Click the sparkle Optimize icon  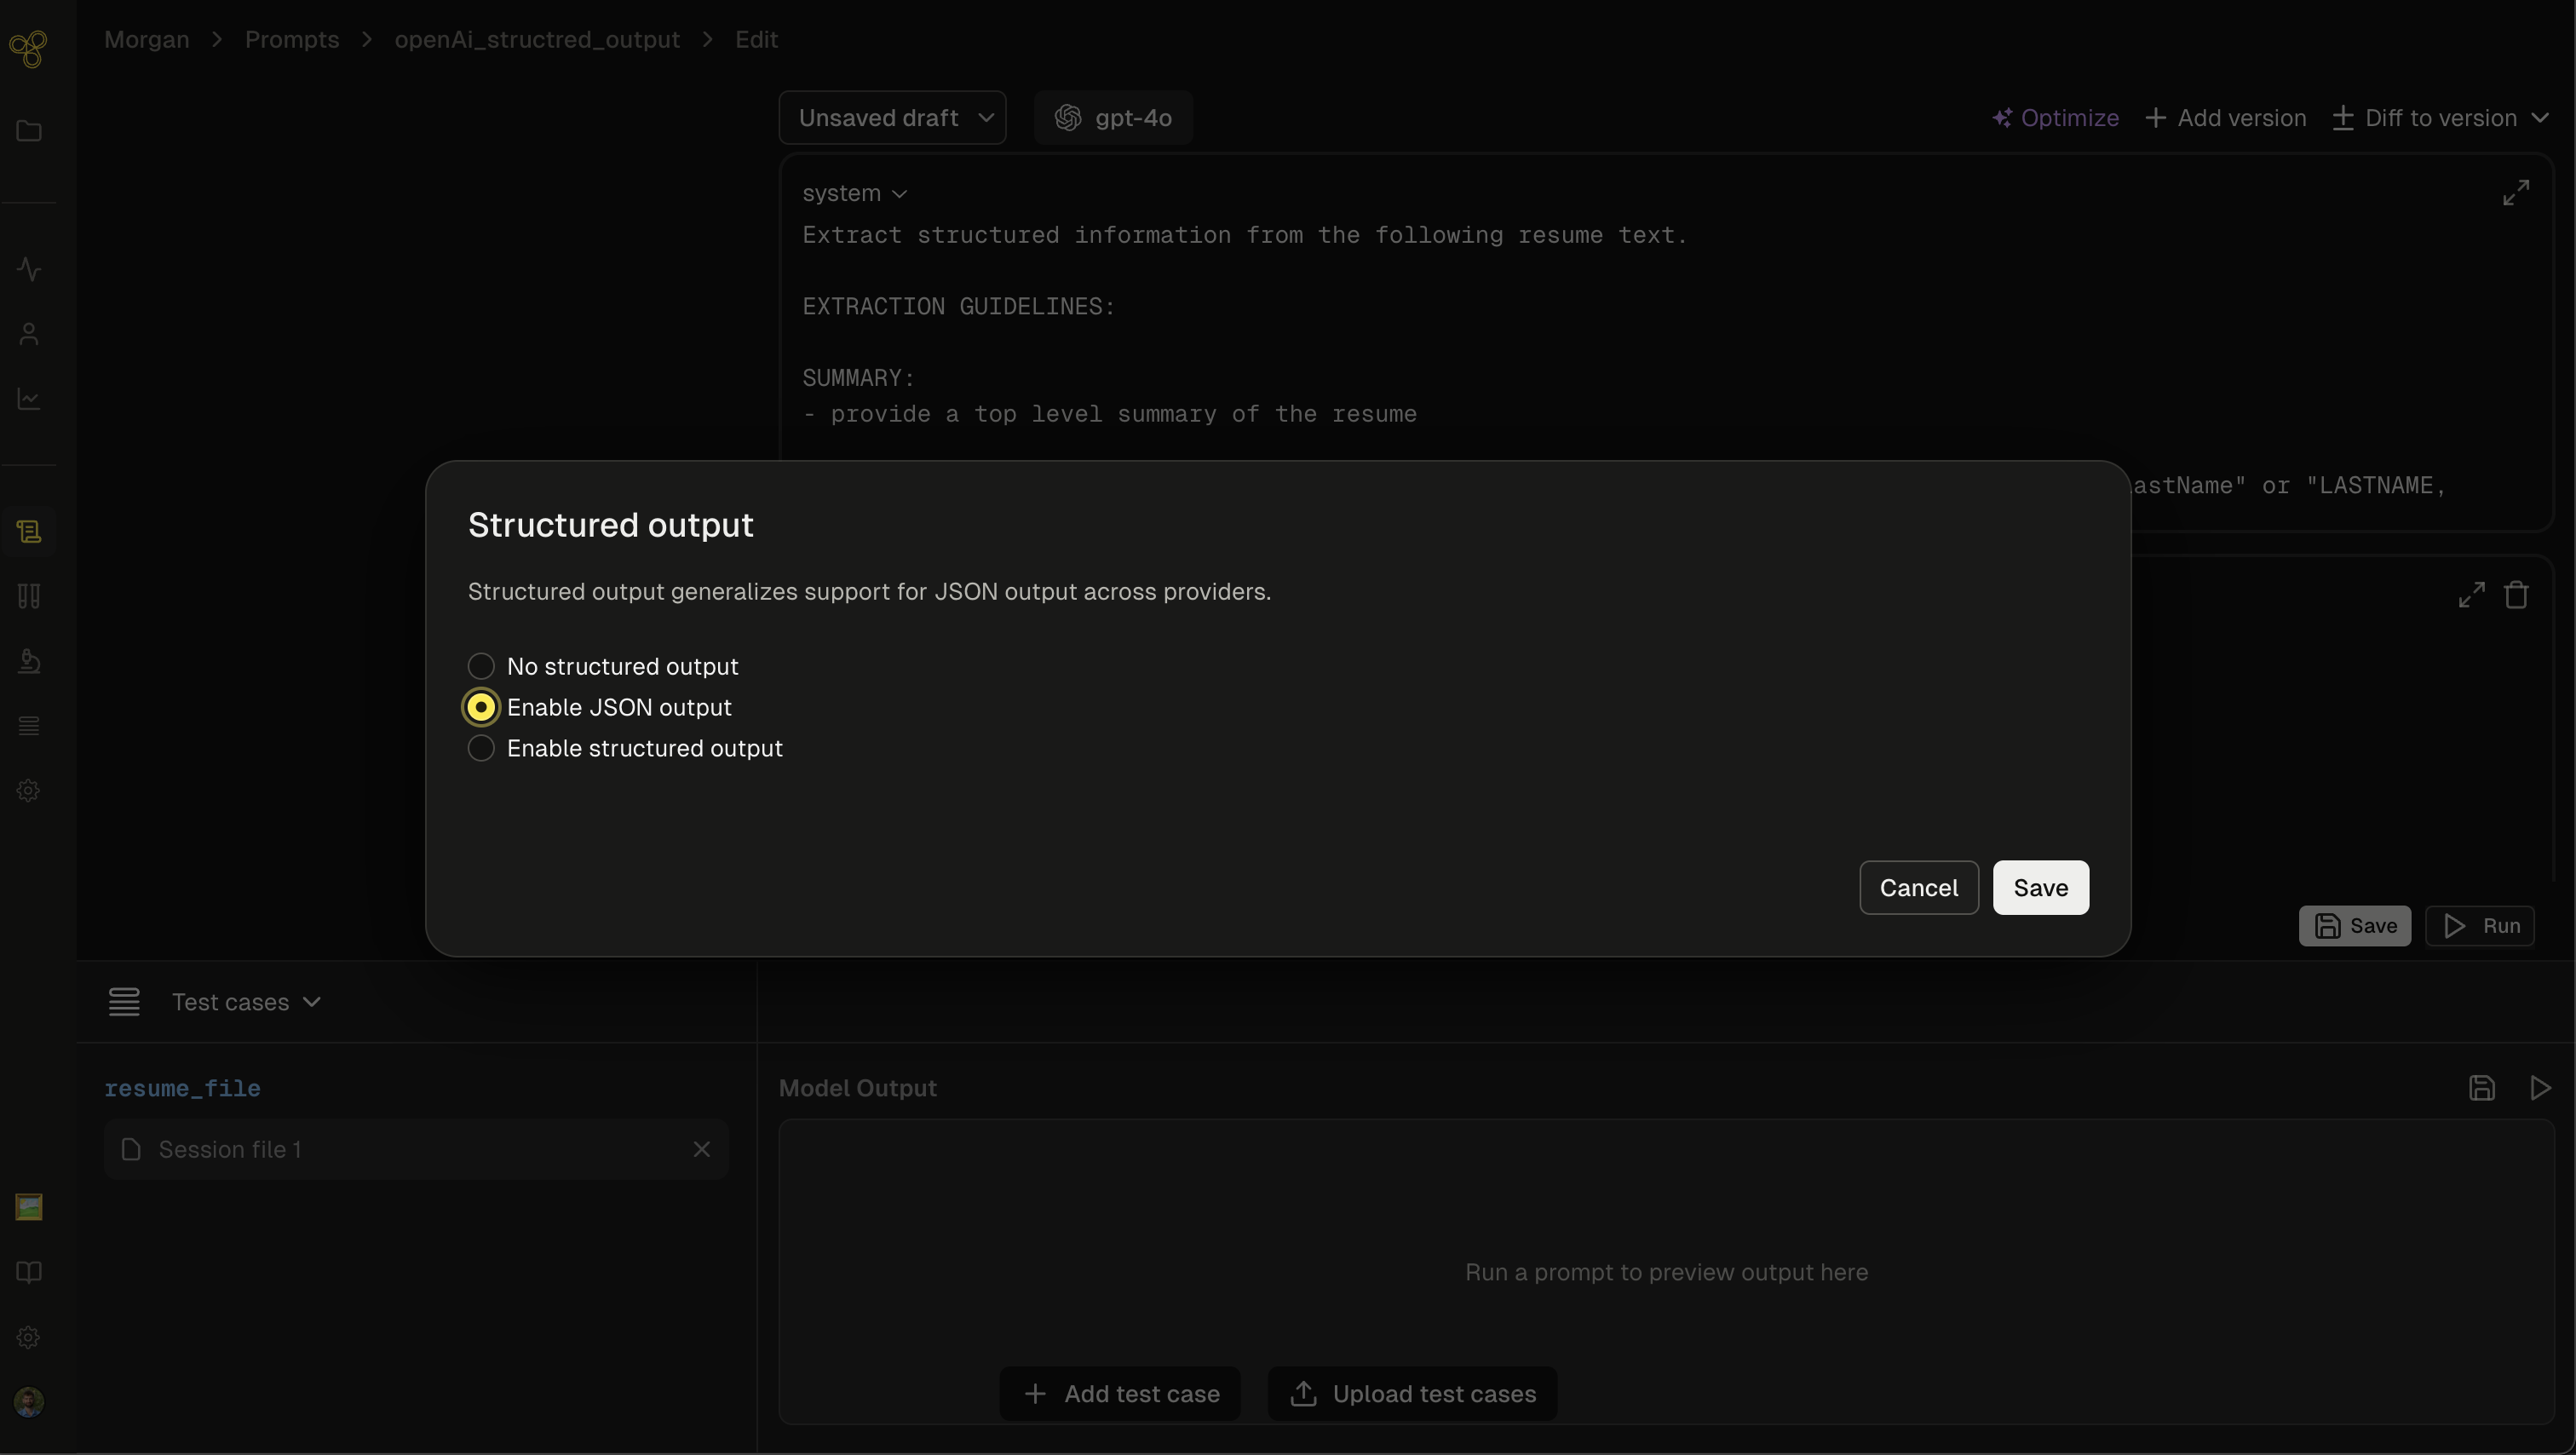pyautogui.click(x=2002, y=118)
